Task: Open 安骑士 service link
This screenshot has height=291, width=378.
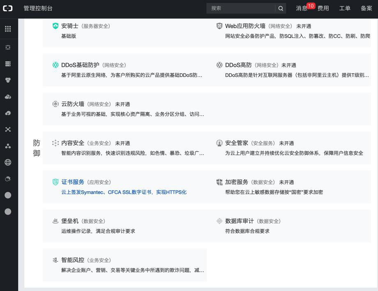Action: [x=70, y=26]
